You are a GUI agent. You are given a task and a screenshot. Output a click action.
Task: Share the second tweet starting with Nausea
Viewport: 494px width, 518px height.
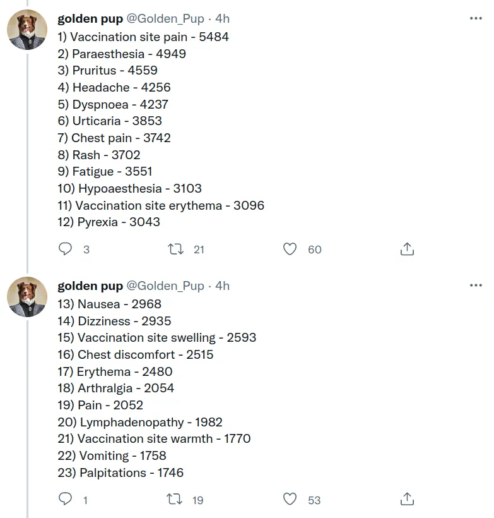407,499
